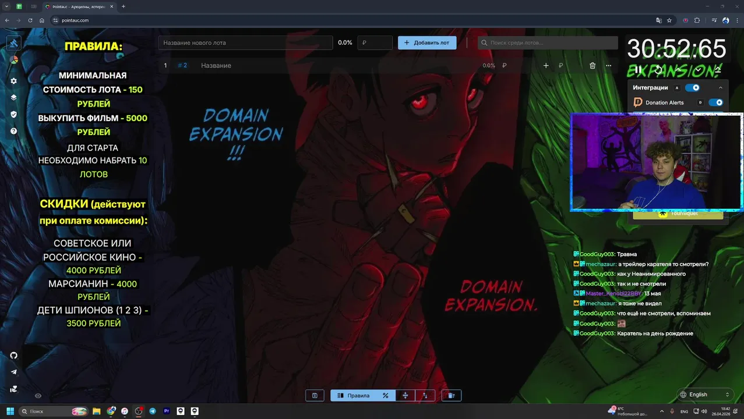744x419 pixels.
Task: Toggle the Интеграции master switch
Action: coord(692,88)
